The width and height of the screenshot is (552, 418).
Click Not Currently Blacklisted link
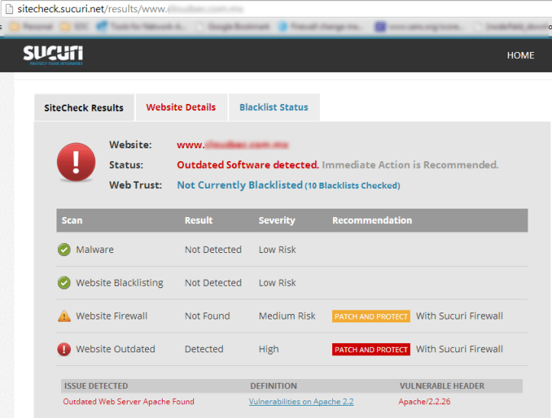pyautogui.click(x=240, y=185)
